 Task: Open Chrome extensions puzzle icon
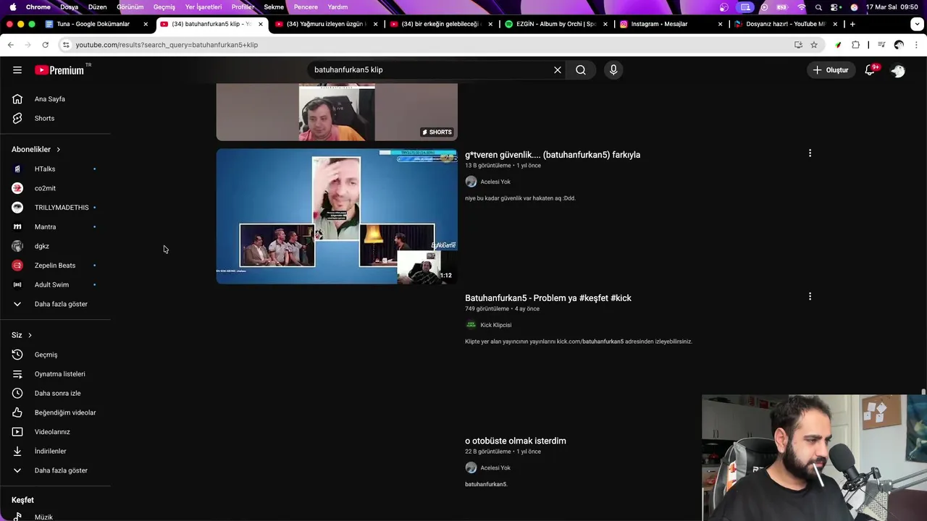855,45
